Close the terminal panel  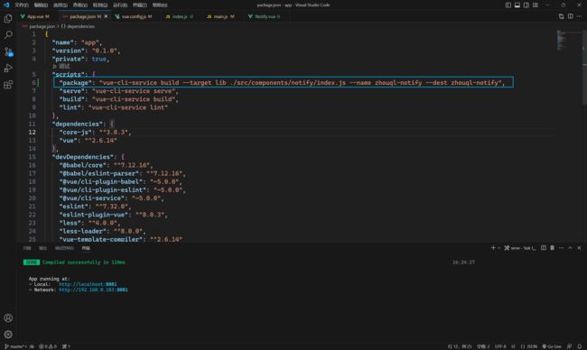[579, 248]
